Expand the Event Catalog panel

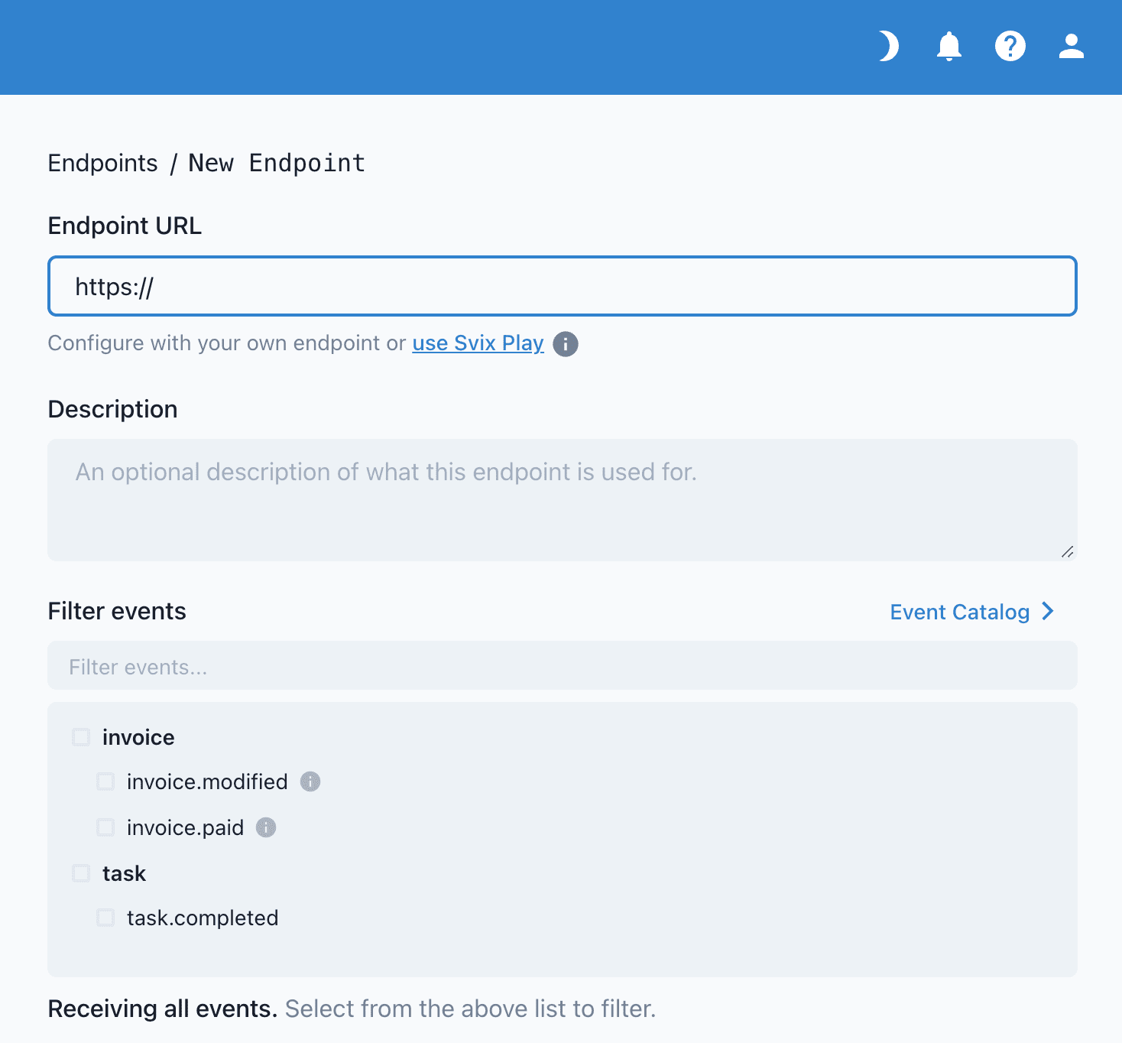[x=959, y=612]
